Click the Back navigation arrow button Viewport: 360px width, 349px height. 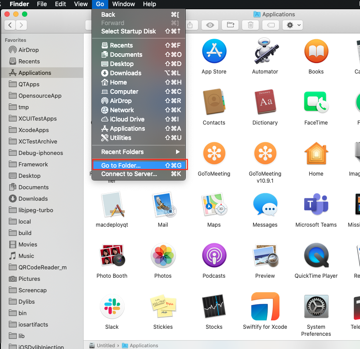[x=10, y=25]
